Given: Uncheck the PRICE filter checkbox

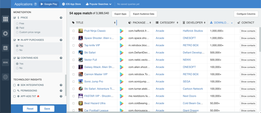Looking at the screenshot, I should coord(15,18).
